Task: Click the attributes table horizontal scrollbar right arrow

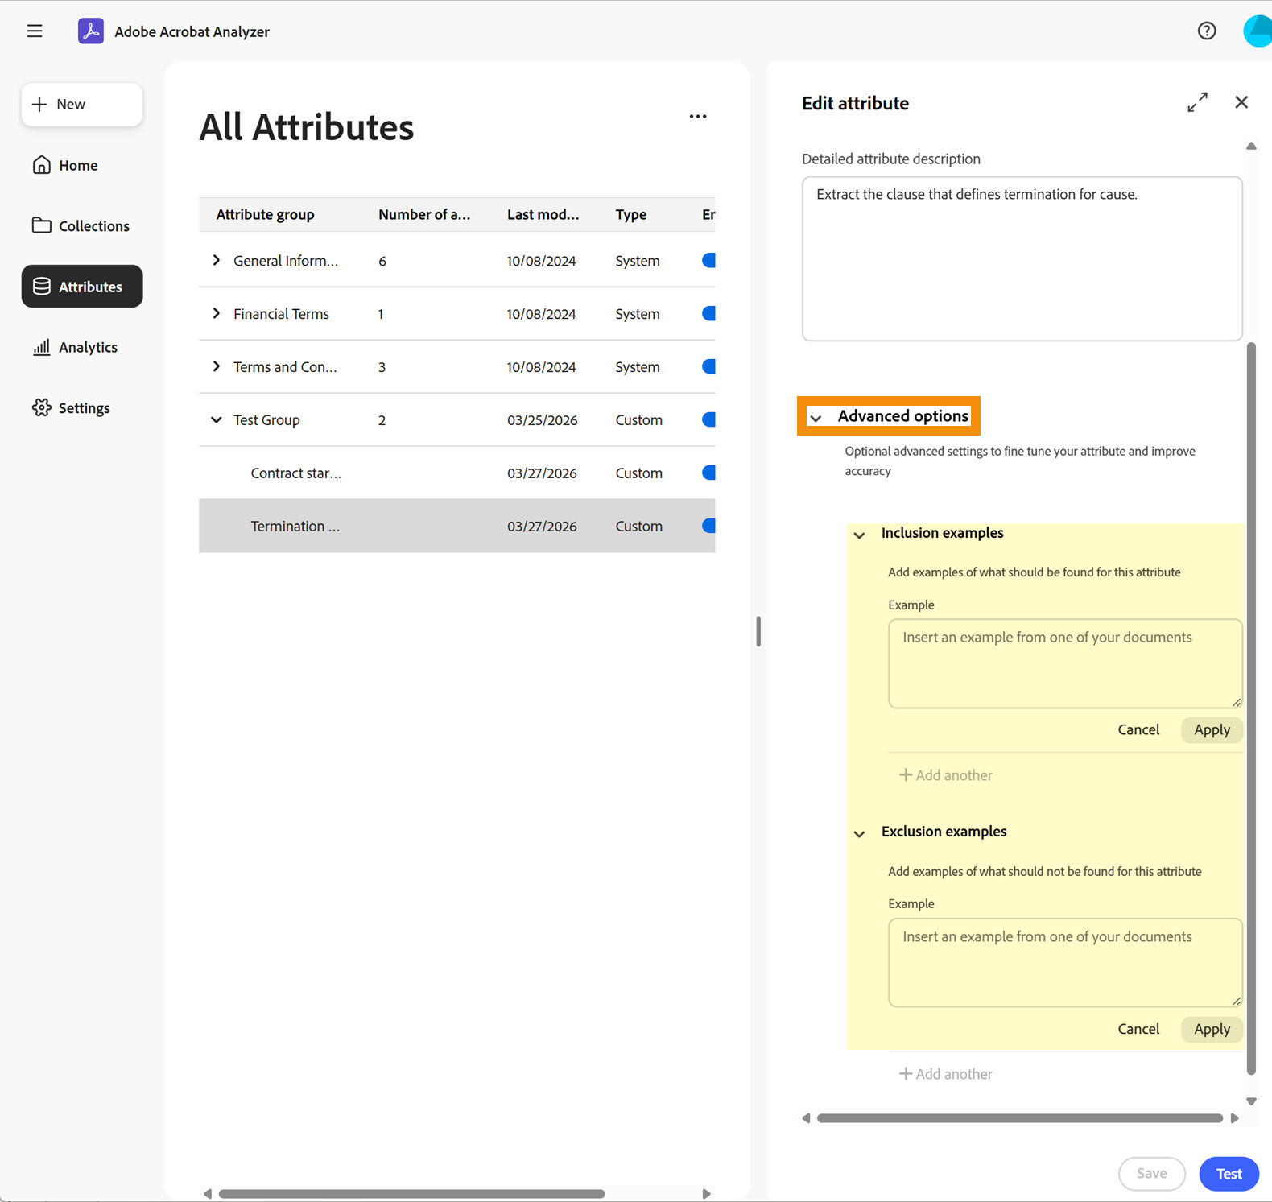Action: tap(706, 1194)
